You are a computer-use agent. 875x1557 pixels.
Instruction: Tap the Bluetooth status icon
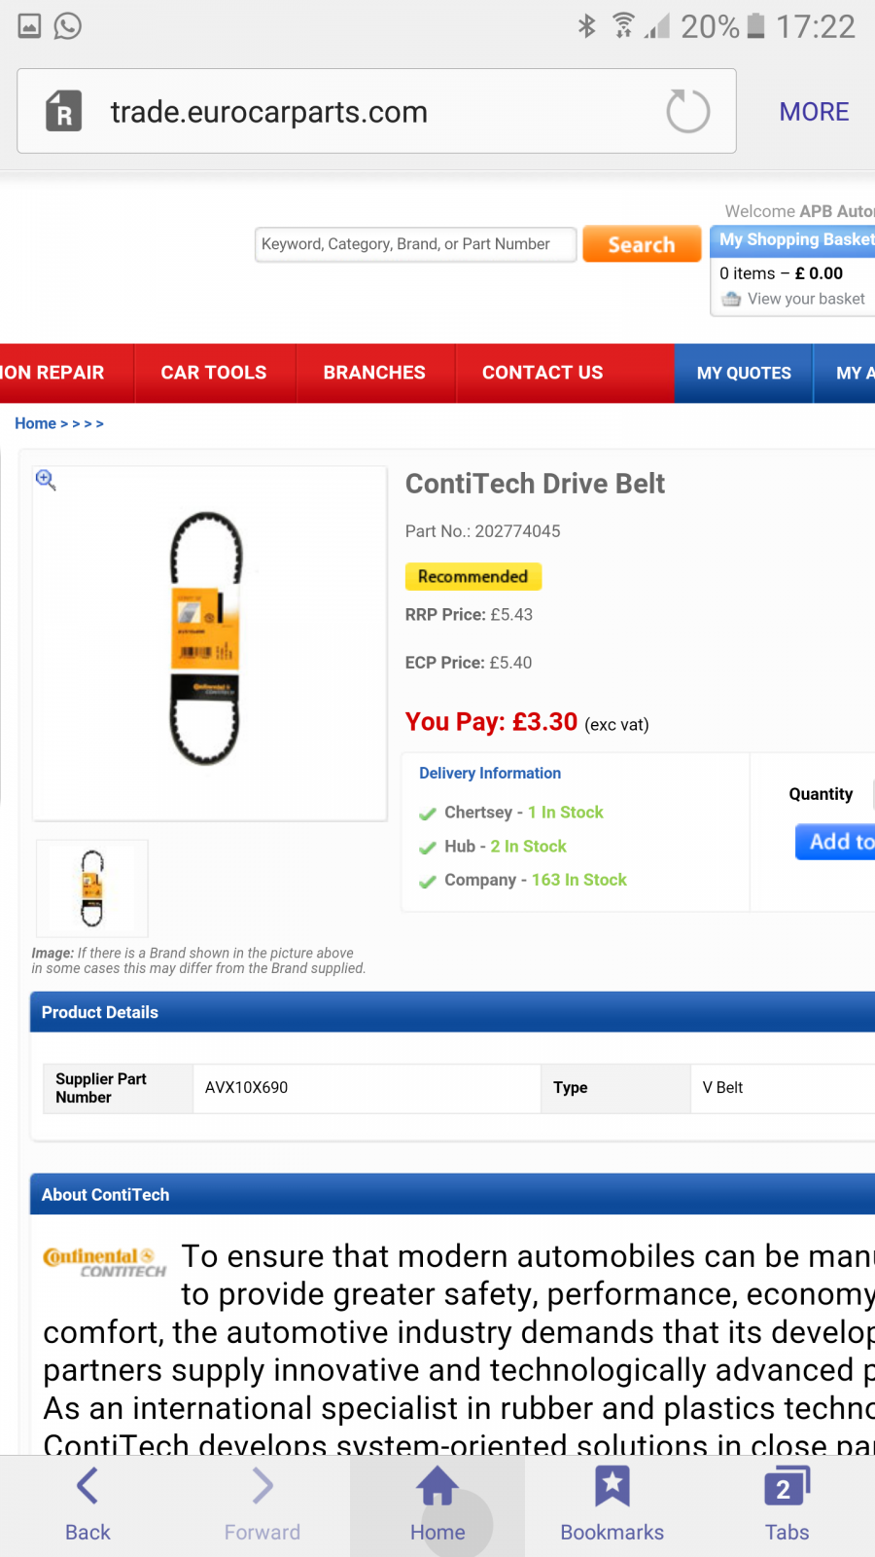point(586,26)
